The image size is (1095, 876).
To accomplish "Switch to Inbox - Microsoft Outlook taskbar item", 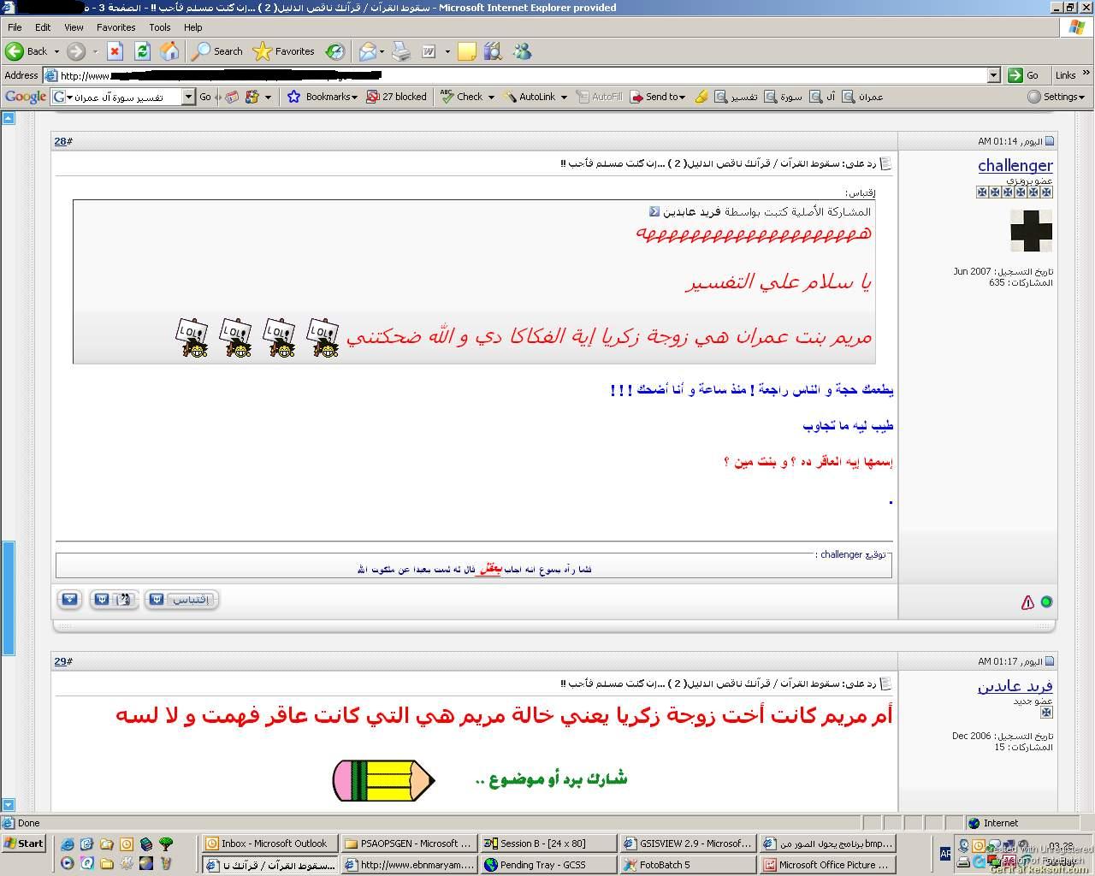I will (x=270, y=843).
